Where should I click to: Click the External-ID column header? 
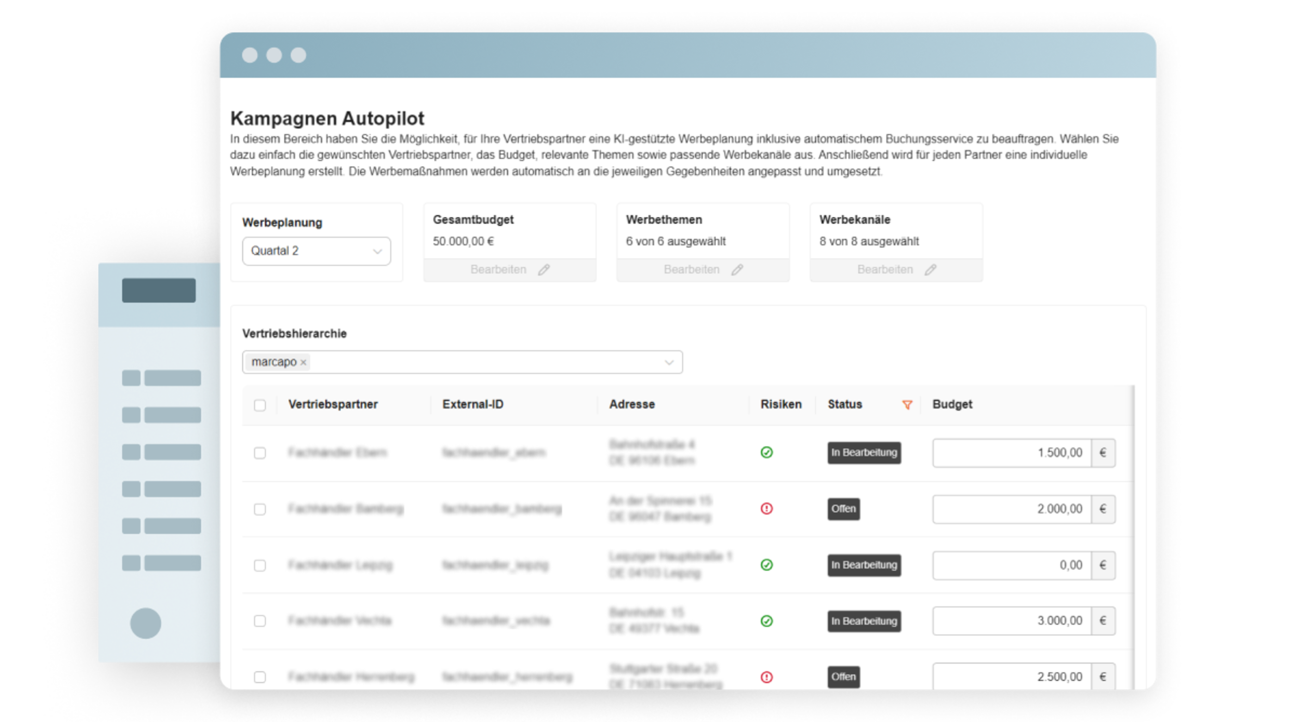point(473,404)
